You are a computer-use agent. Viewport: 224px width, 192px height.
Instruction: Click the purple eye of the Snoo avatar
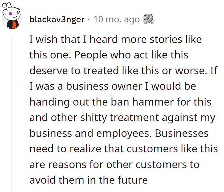click(10, 14)
